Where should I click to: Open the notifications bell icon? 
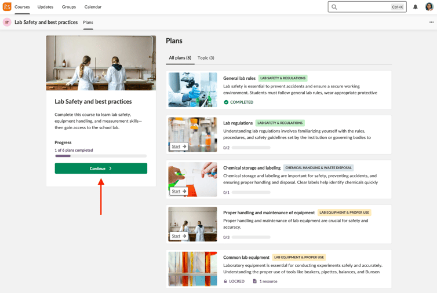pos(415,7)
